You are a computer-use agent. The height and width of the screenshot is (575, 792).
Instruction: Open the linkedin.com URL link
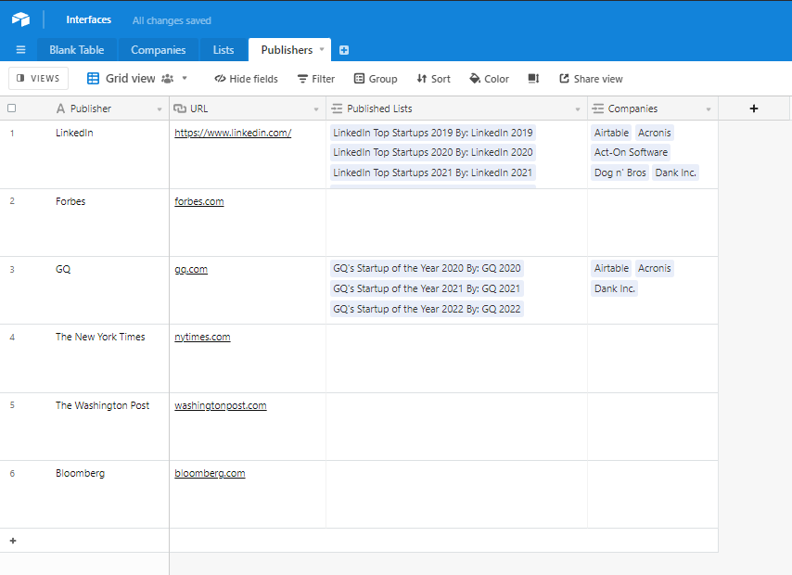(233, 133)
